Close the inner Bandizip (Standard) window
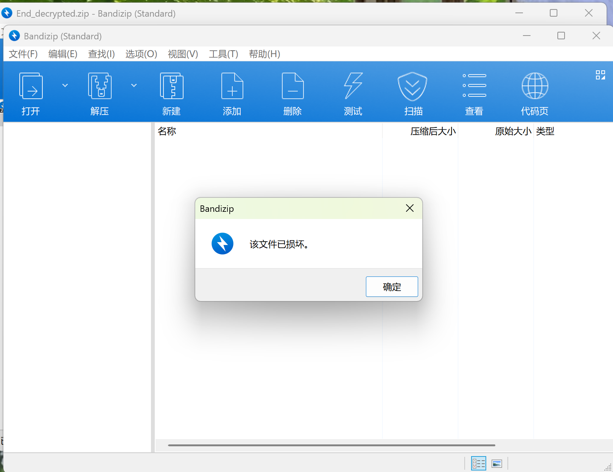Screen dimensions: 613x472 596,36
